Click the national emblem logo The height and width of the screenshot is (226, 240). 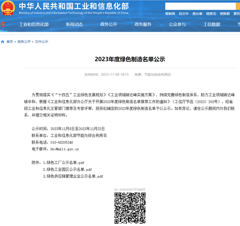[8, 8]
